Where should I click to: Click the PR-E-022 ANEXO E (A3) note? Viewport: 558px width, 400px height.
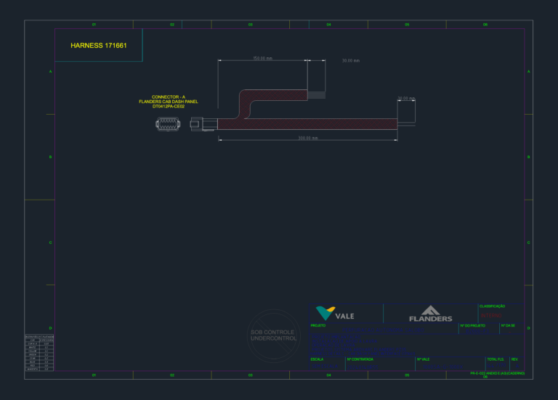(x=497, y=373)
